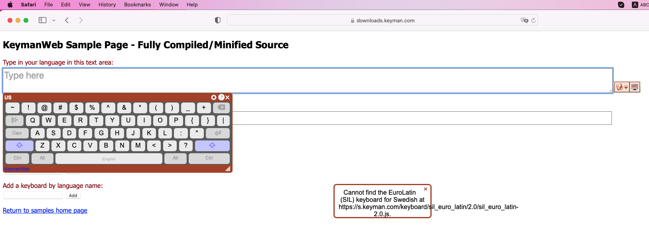Open the KeymanWeb link on the keyboard footer

pyautogui.click(x=17, y=169)
